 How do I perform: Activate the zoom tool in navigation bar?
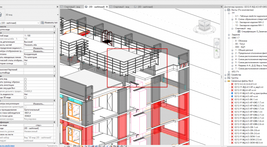click(x=217, y=51)
